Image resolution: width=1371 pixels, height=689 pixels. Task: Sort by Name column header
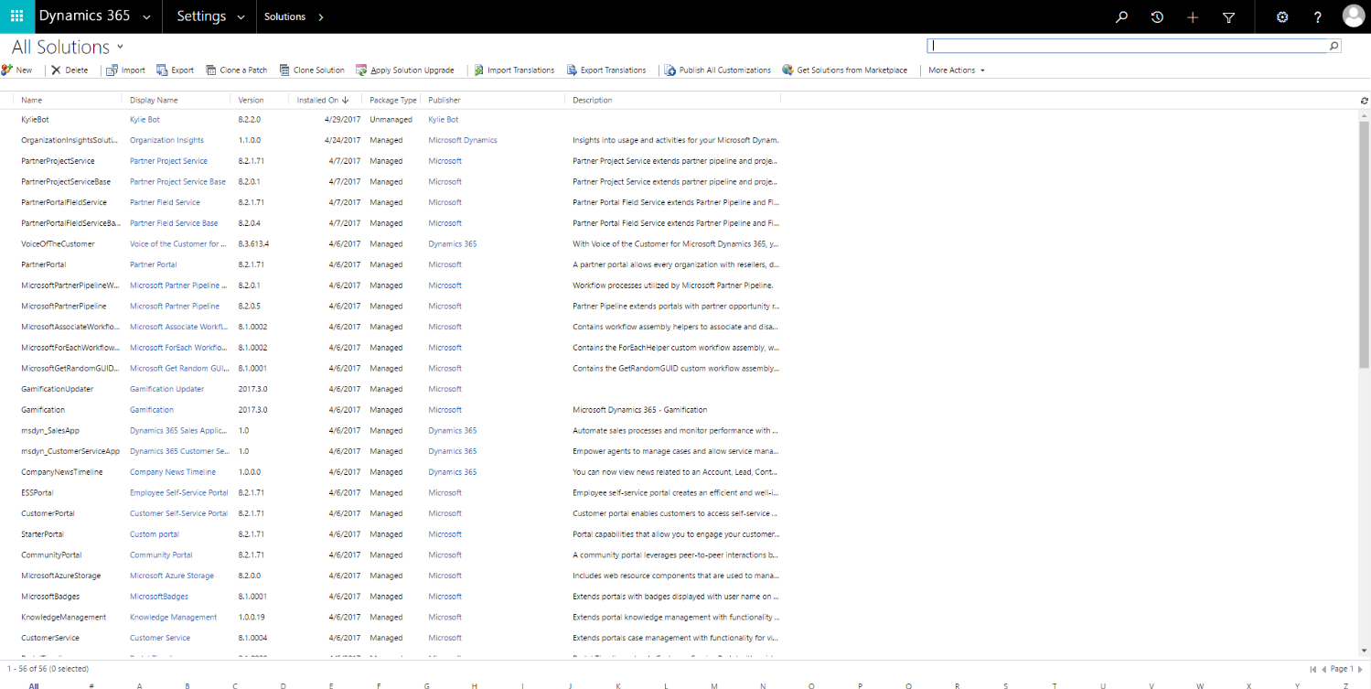click(x=32, y=100)
